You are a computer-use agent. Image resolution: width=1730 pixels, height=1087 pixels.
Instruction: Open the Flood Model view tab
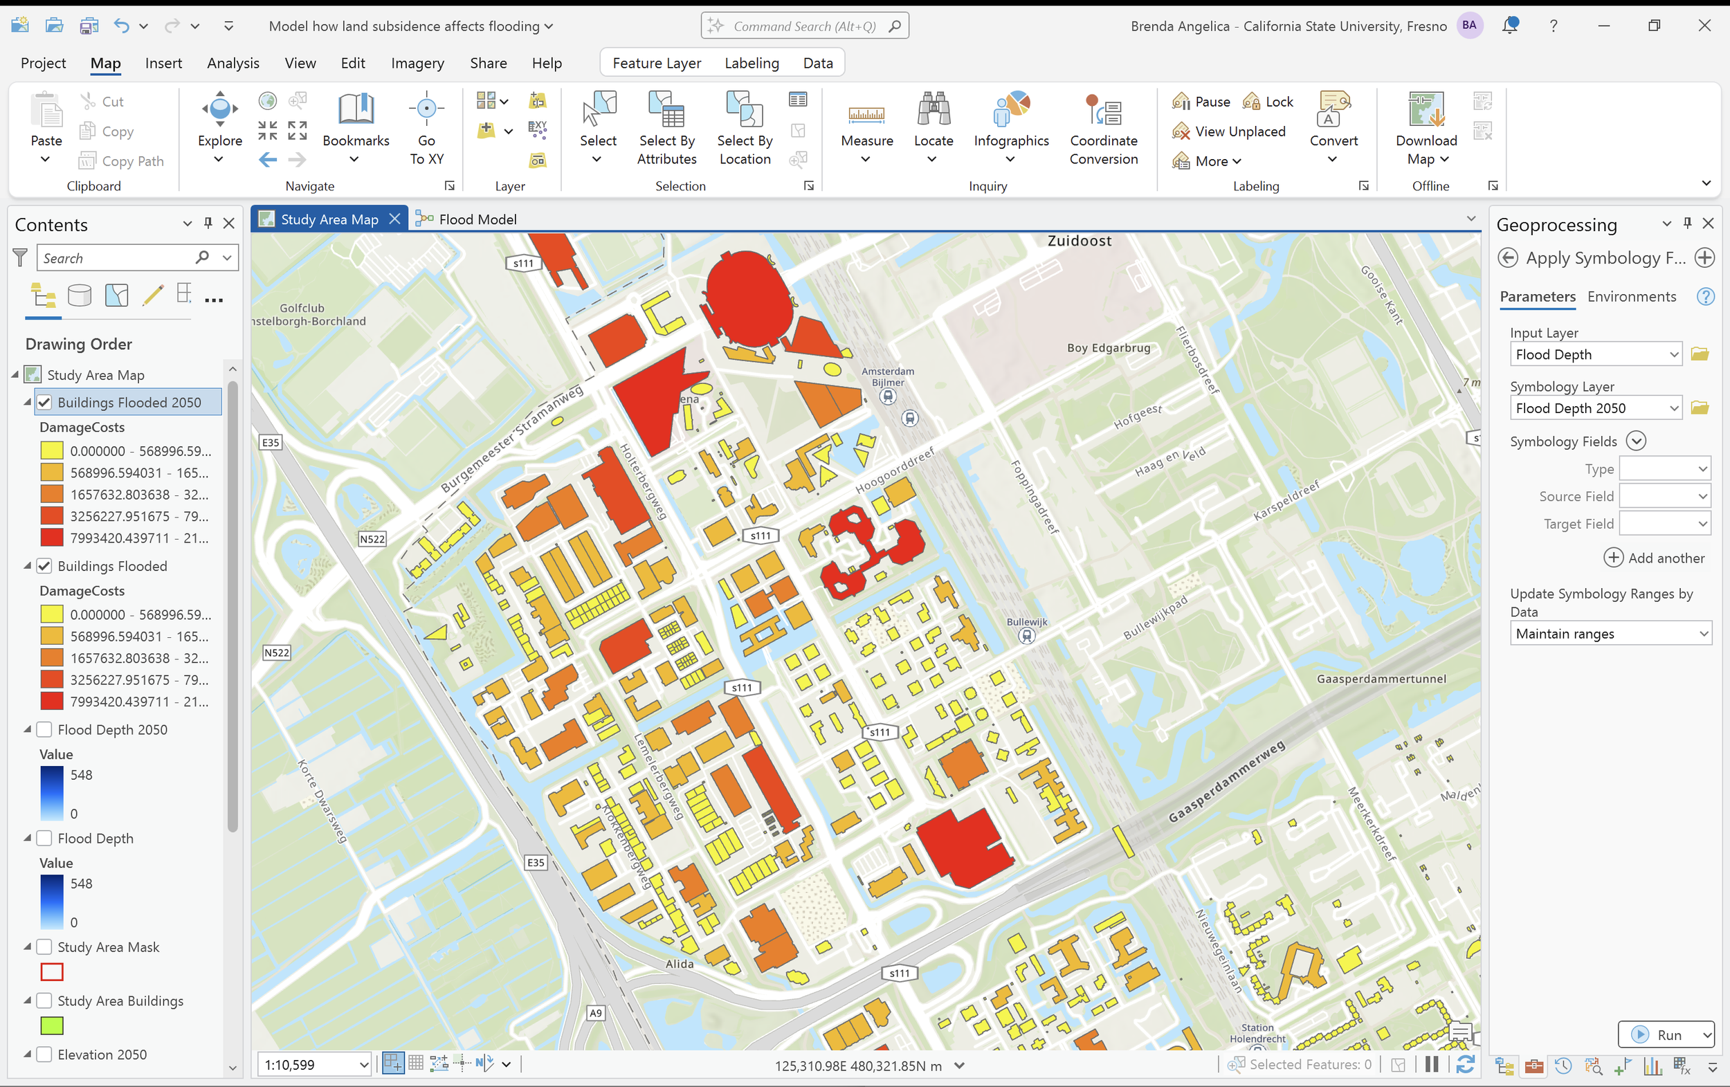tap(477, 219)
